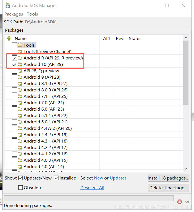Select the New packages link
This screenshot has height=212, width=194.
[x=99, y=178]
